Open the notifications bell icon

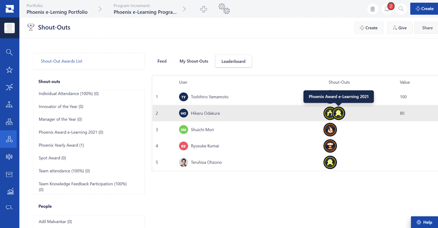[x=387, y=9]
